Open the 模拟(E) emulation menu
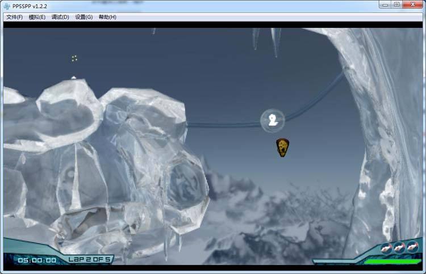 tap(37, 17)
